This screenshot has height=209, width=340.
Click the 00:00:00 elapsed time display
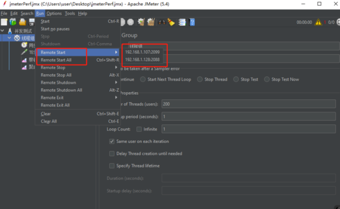point(304,22)
